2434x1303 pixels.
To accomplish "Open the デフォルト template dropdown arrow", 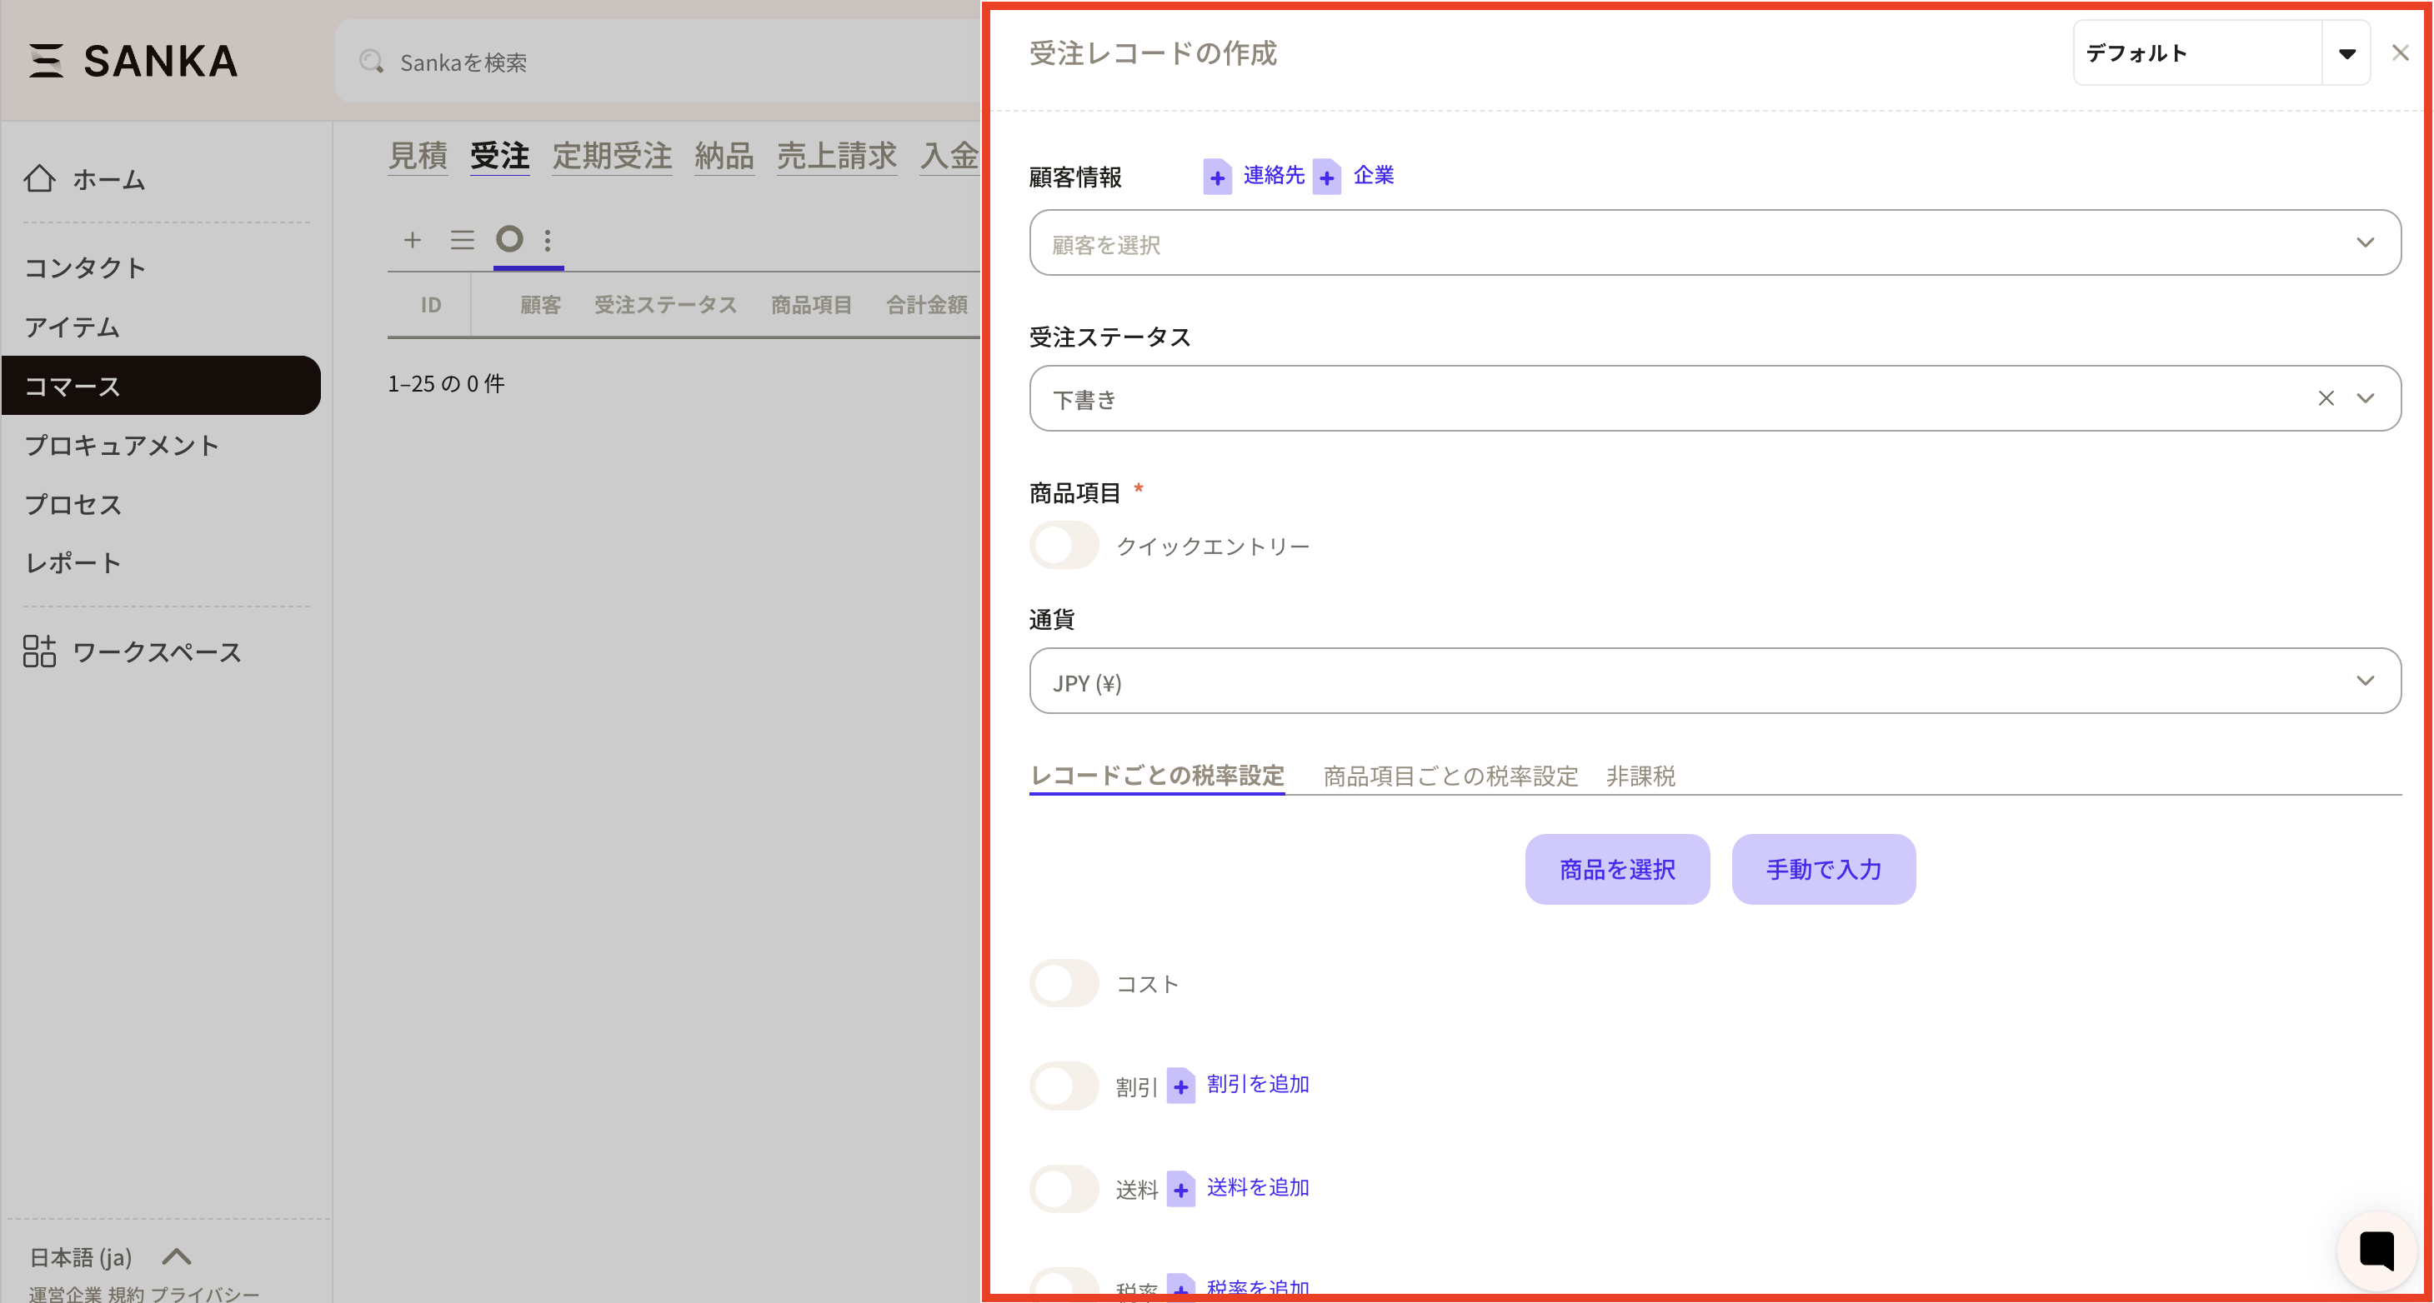I will coord(2346,54).
